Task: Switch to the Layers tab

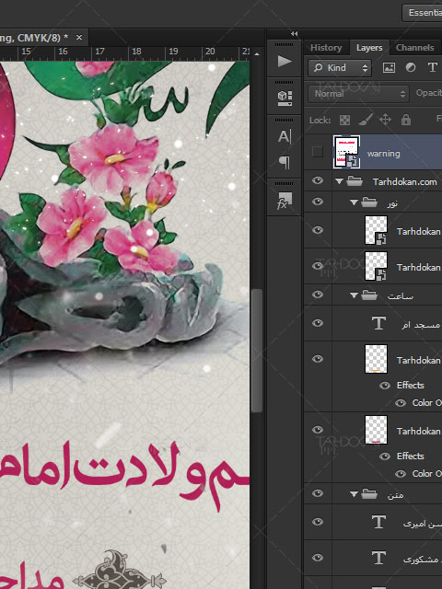Action: [369, 48]
